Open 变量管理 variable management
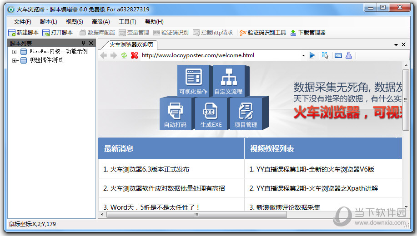This screenshot has height=236, width=417. 134,33
